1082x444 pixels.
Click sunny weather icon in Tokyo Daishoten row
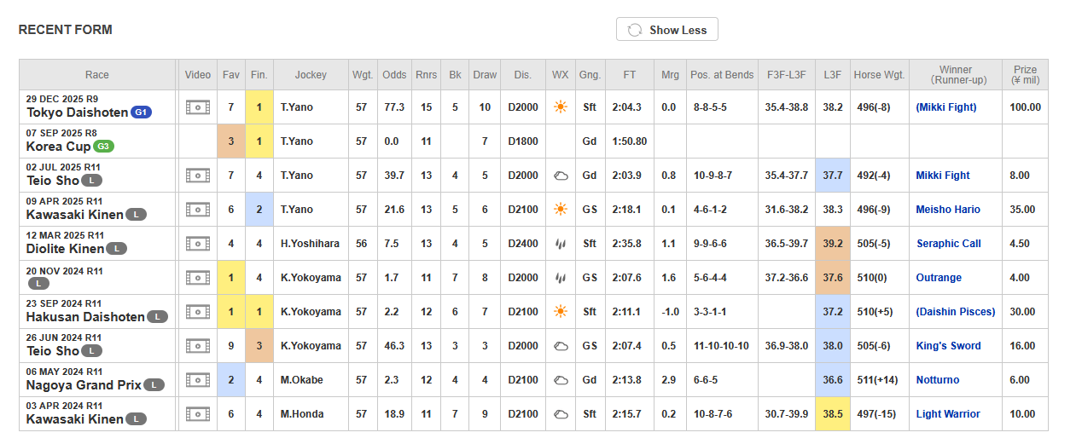(x=560, y=107)
